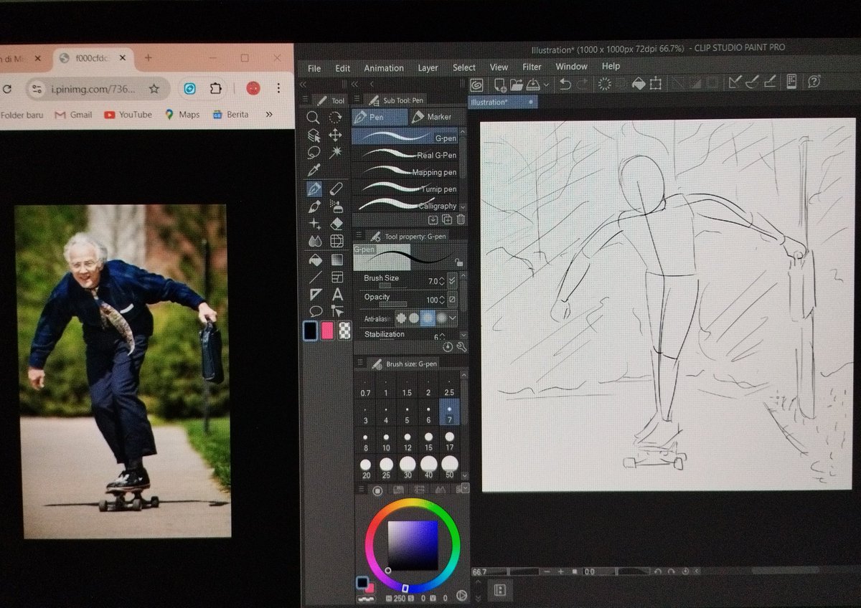Image resolution: width=861 pixels, height=608 pixels.
Task: Select the Fill bucket tool in the tool palette
Action: click(x=314, y=259)
